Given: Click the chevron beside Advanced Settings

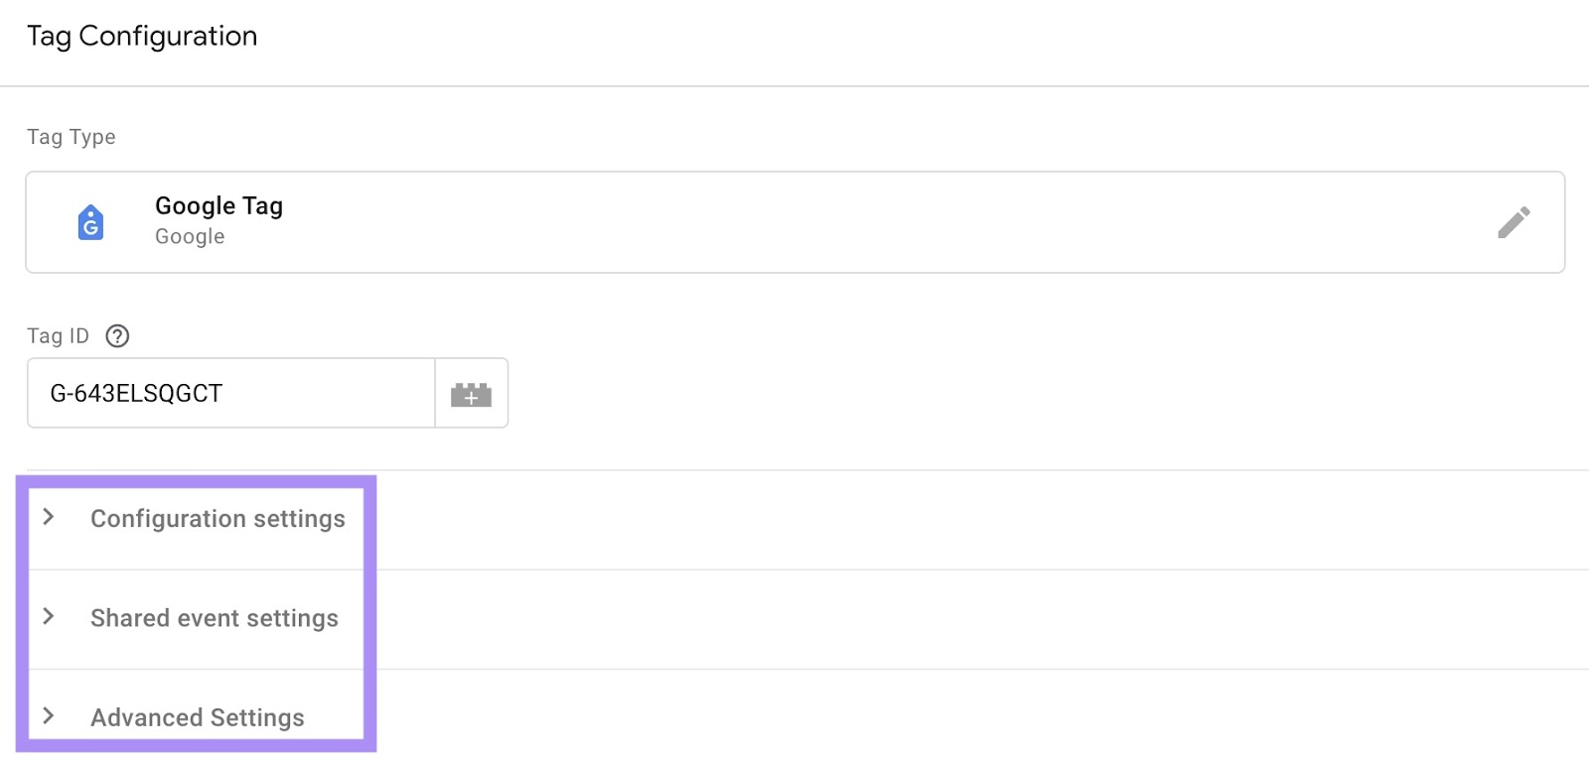Looking at the screenshot, I should click(x=48, y=715).
